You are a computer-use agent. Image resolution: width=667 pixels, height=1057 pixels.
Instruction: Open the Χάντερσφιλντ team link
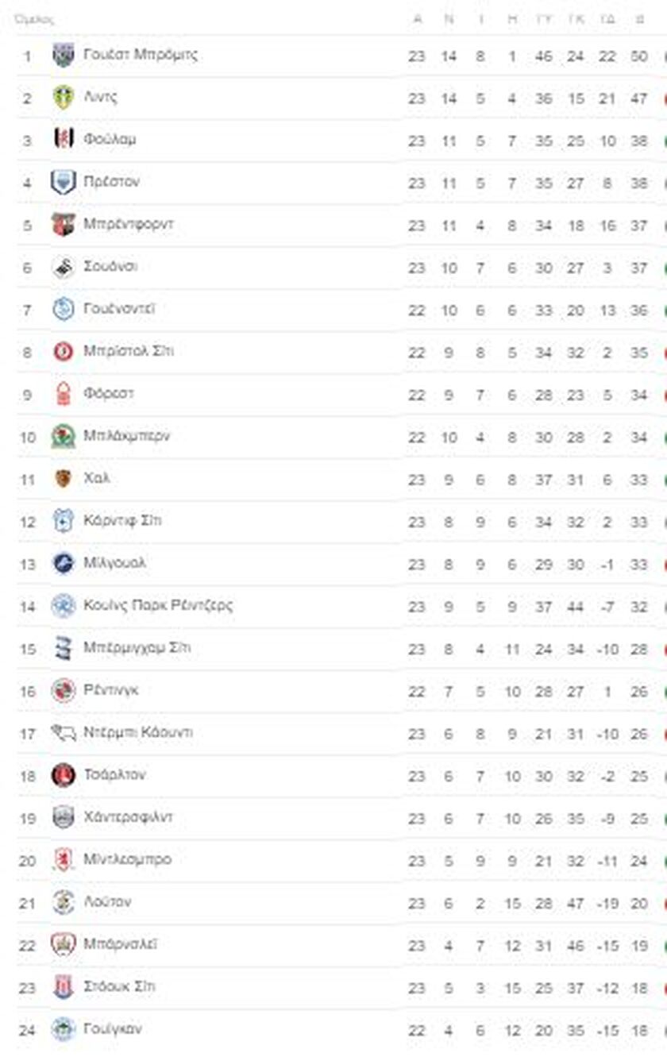(x=128, y=816)
